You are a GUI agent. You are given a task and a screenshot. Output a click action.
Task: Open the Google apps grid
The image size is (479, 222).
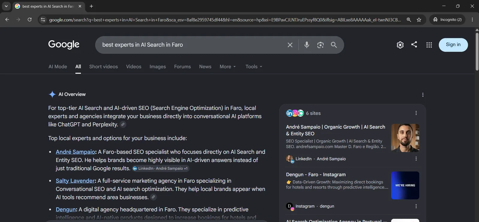tap(429, 45)
